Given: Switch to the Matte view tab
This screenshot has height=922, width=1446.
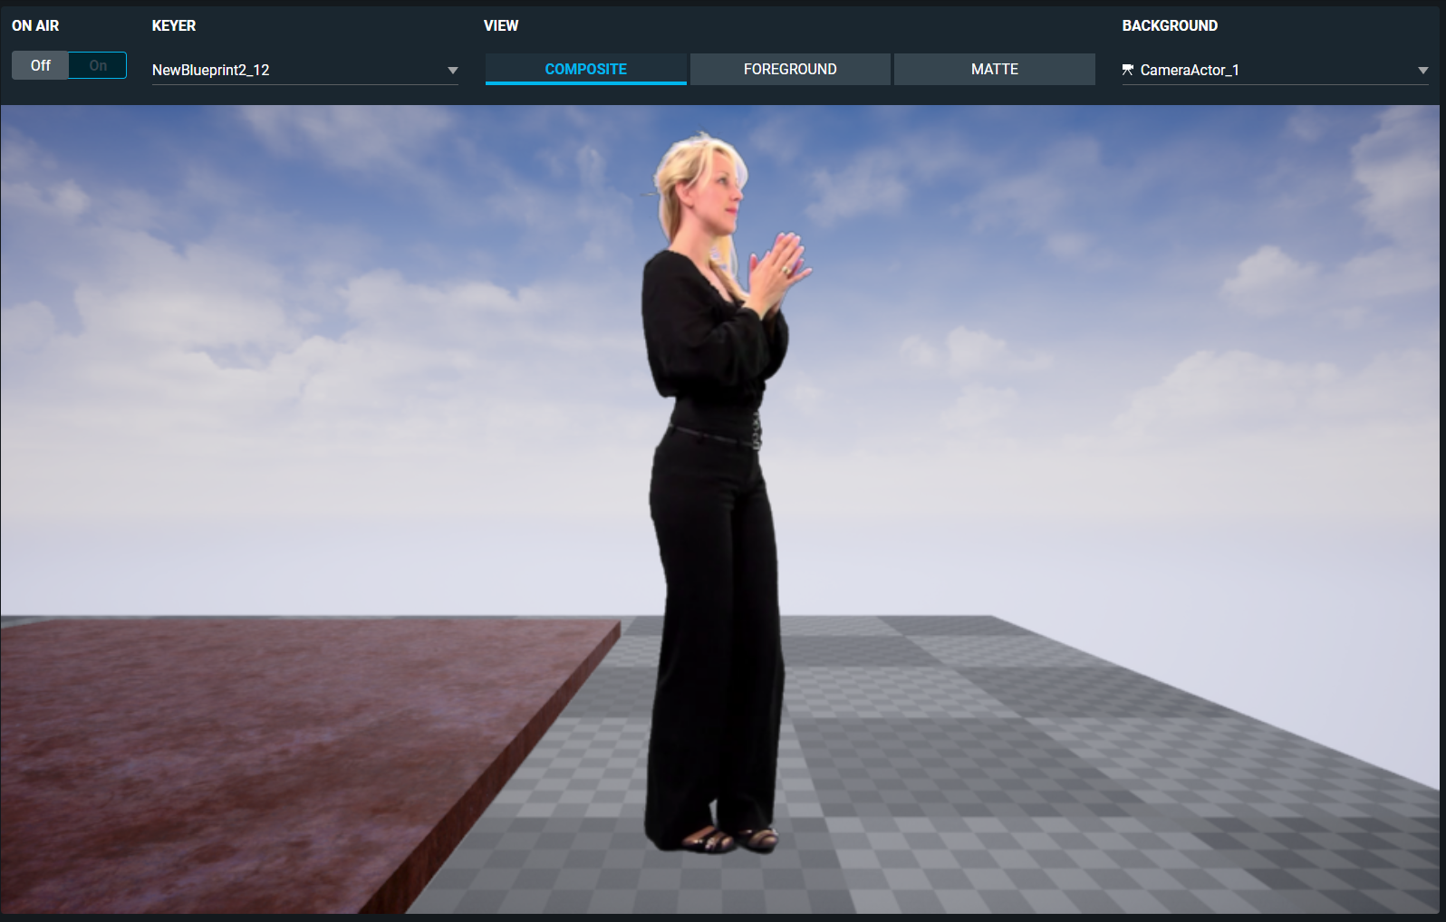Looking at the screenshot, I should tap(995, 69).
